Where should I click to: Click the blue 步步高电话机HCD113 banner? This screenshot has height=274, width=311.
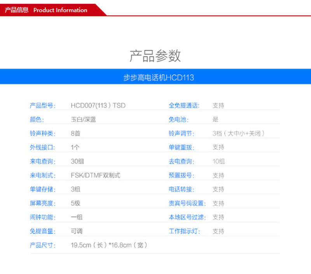(155, 77)
